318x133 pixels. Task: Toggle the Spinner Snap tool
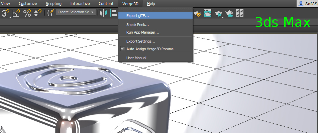[x=38, y=13]
